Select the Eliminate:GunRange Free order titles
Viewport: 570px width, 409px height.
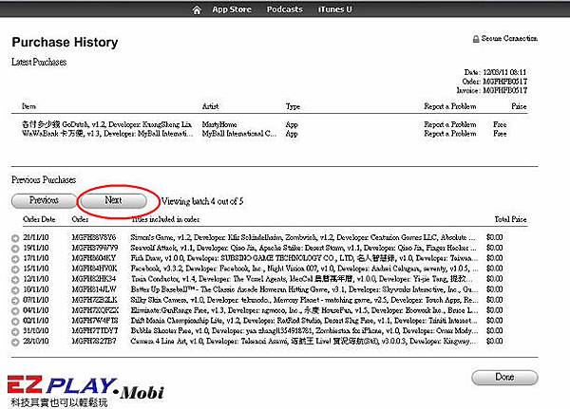[304, 310]
